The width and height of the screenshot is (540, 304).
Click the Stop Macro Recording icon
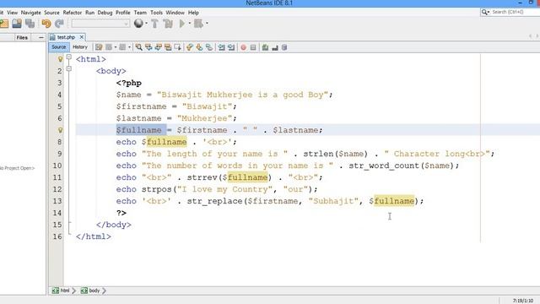[x=253, y=47]
